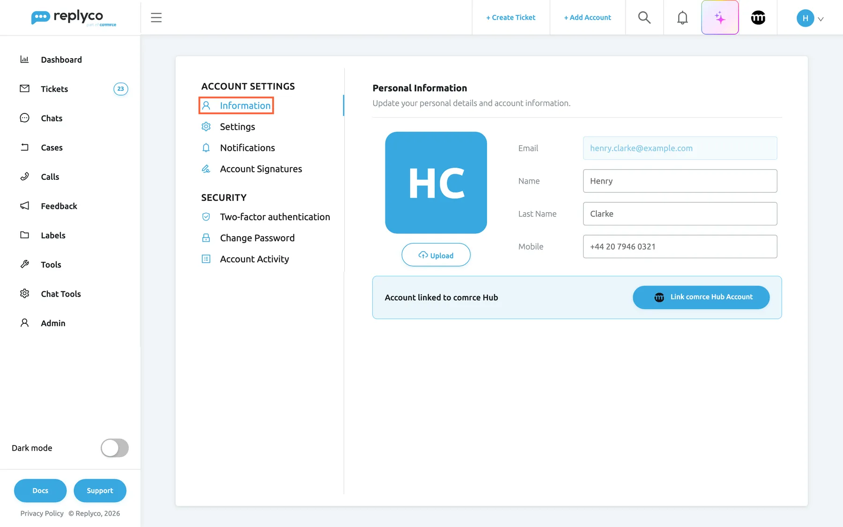Click the Last Name input field

coord(680,214)
